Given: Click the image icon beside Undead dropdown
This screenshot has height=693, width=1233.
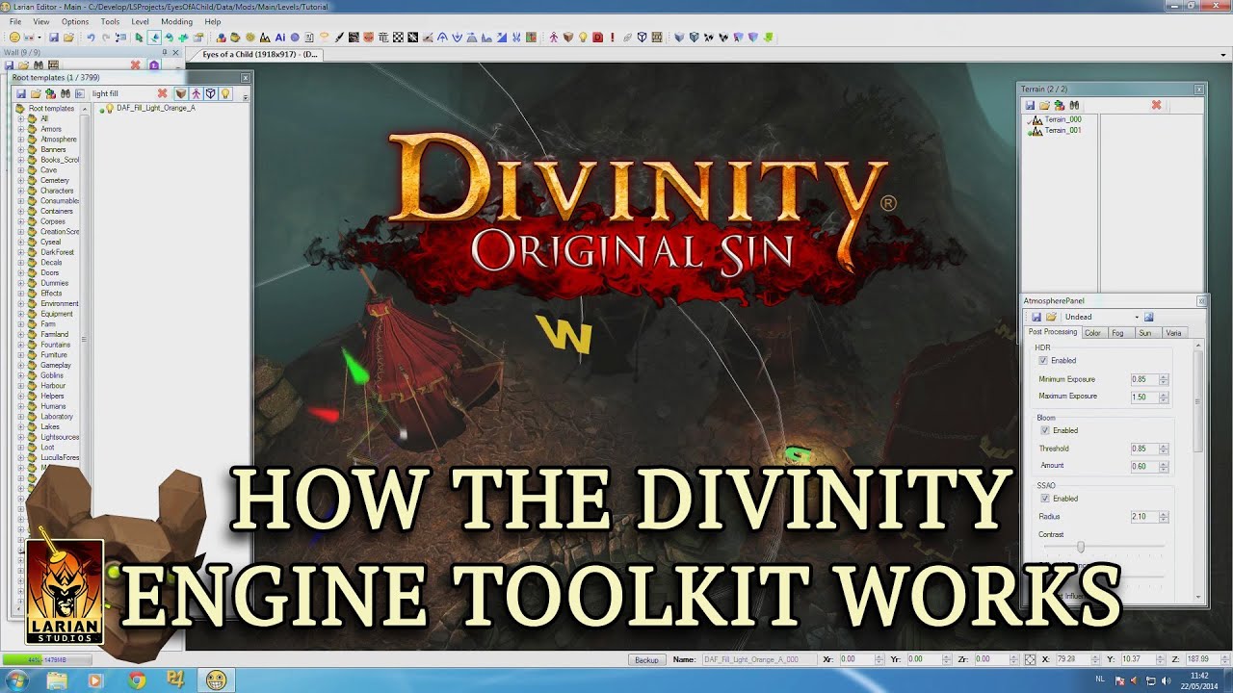Looking at the screenshot, I should point(1149,317).
